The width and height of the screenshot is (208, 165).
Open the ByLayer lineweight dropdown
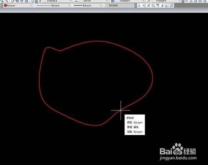pyautogui.click(x=88, y=5)
